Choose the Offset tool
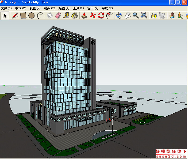The height and width of the screenshot is (159, 188). tap(109, 16)
